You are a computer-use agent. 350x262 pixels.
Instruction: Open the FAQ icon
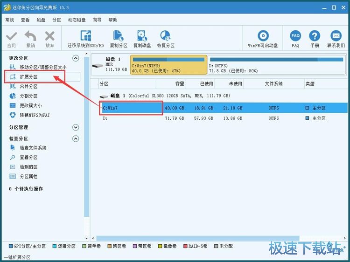click(295, 36)
